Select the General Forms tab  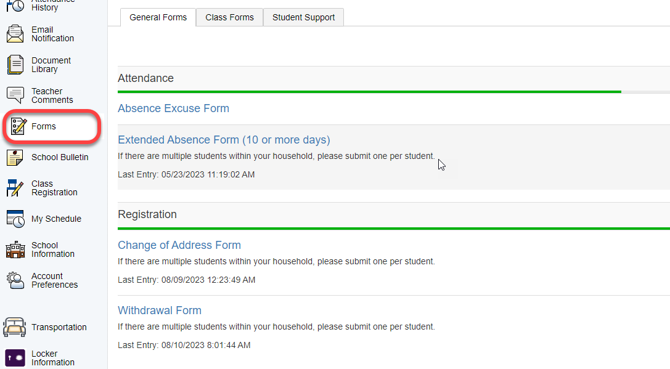coord(158,17)
